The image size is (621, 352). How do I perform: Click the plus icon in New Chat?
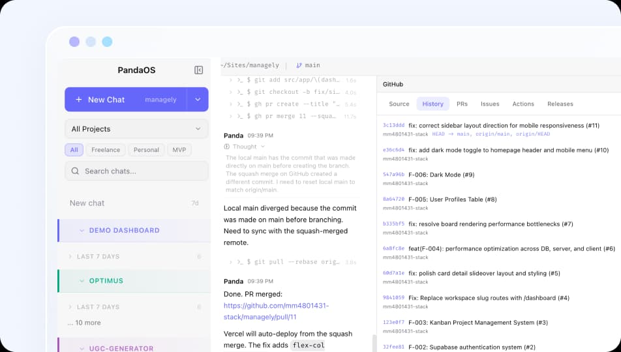click(x=78, y=99)
